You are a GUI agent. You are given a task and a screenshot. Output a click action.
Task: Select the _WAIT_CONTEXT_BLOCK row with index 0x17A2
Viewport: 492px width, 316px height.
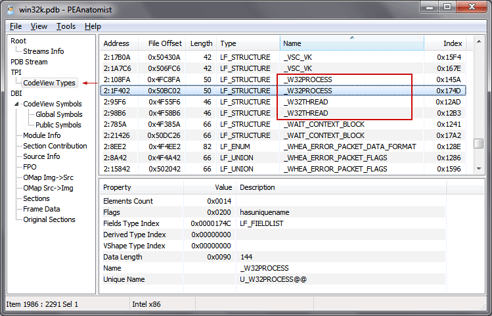[x=283, y=135]
